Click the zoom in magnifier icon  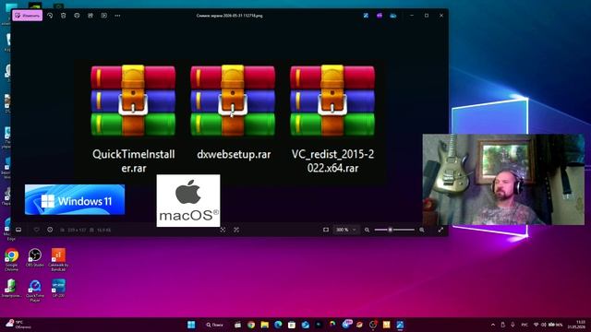[422, 230]
